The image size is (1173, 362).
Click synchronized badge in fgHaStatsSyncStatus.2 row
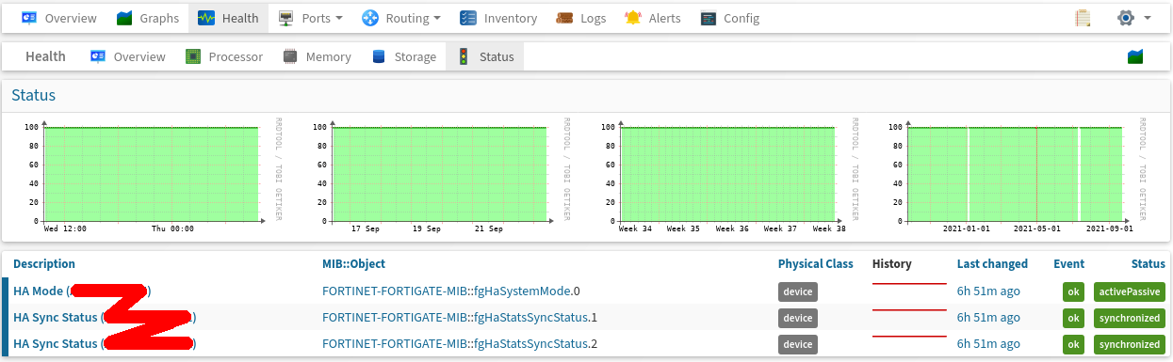click(1129, 344)
